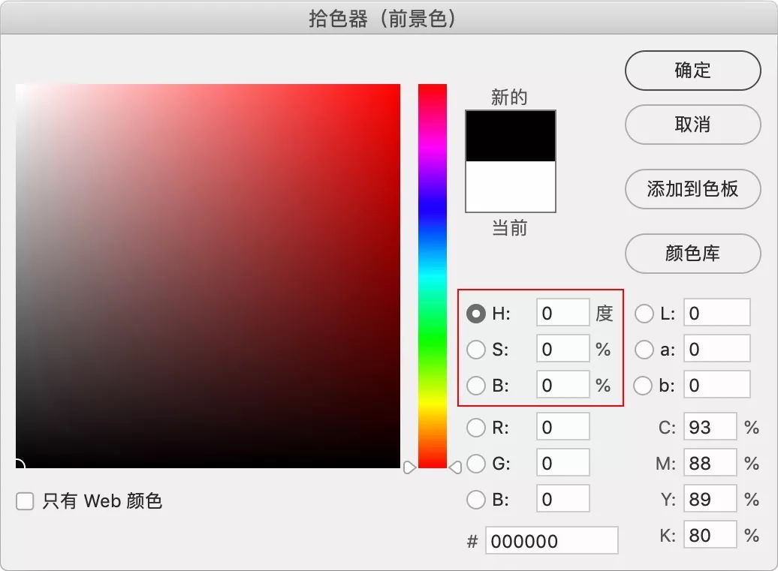Image resolution: width=778 pixels, height=571 pixels.
Task: Select the S (saturation) radio button
Action: (x=477, y=349)
